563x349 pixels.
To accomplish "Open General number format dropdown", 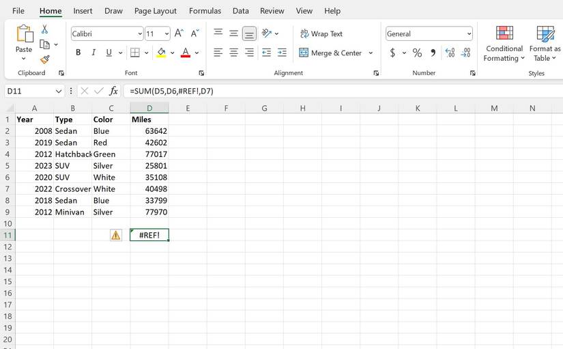I will [x=469, y=33].
